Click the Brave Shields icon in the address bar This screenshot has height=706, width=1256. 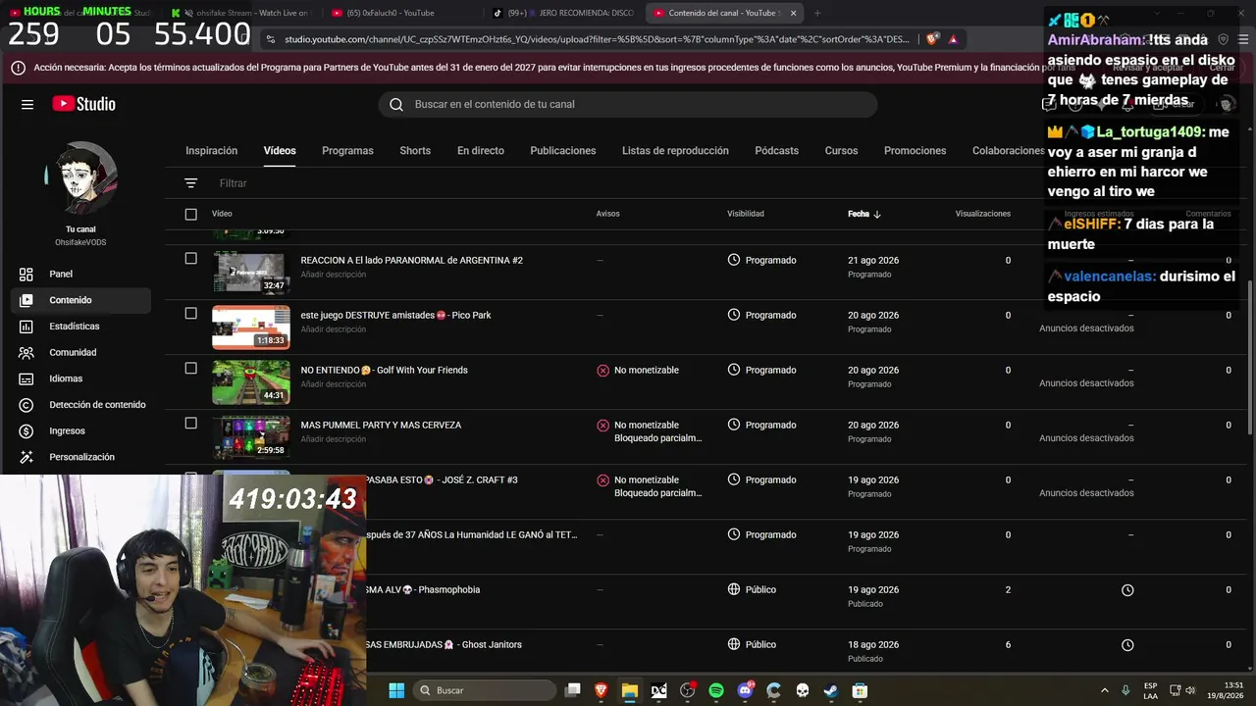(x=932, y=39)
